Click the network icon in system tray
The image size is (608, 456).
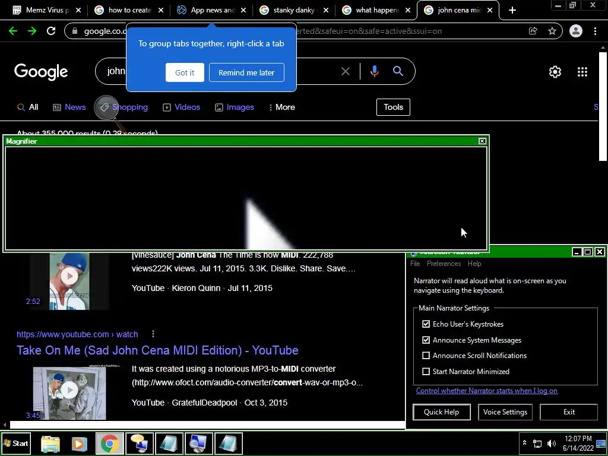tap(537, 444)
